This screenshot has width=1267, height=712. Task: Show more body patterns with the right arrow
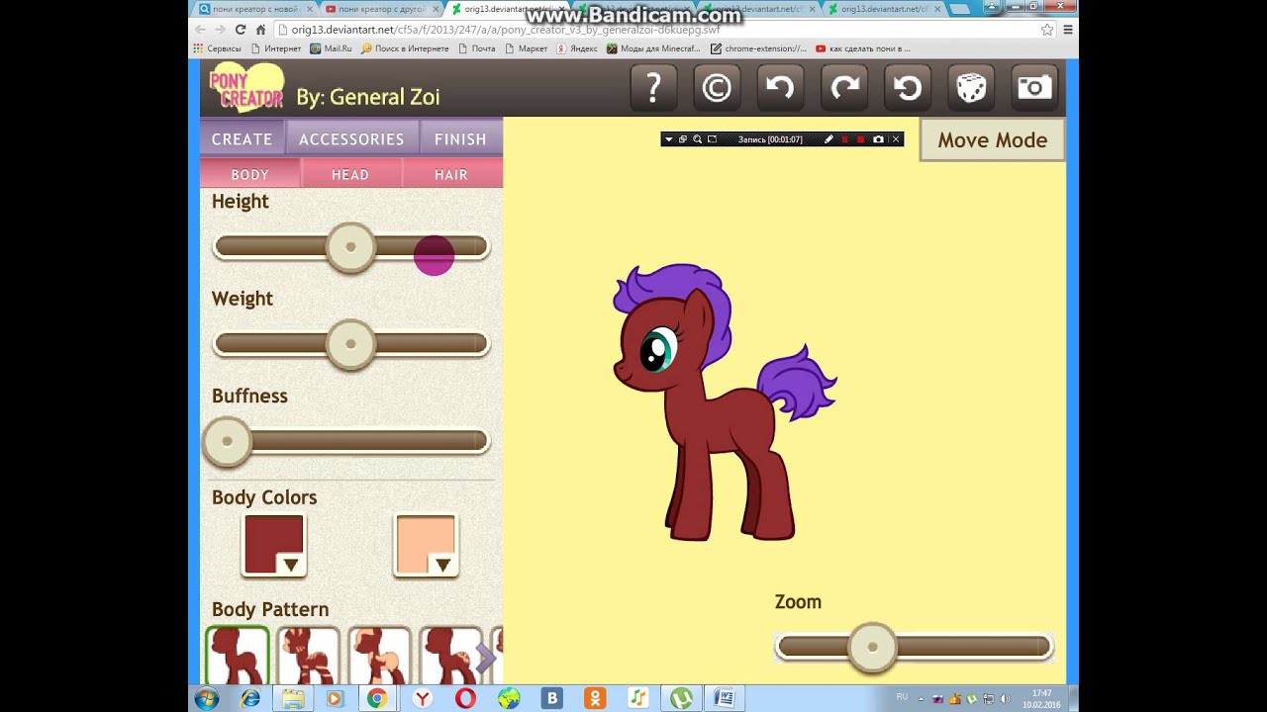485,658
